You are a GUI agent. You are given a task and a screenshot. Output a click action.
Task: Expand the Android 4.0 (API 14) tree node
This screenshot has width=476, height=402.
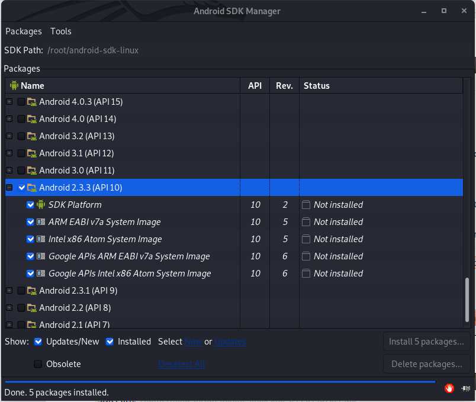click(x=9, y=119)
